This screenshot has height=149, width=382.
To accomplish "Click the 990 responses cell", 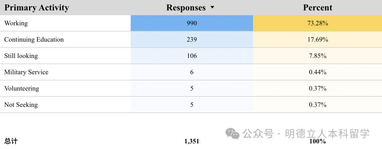I will pyautogui.click(x=192, y=23).
